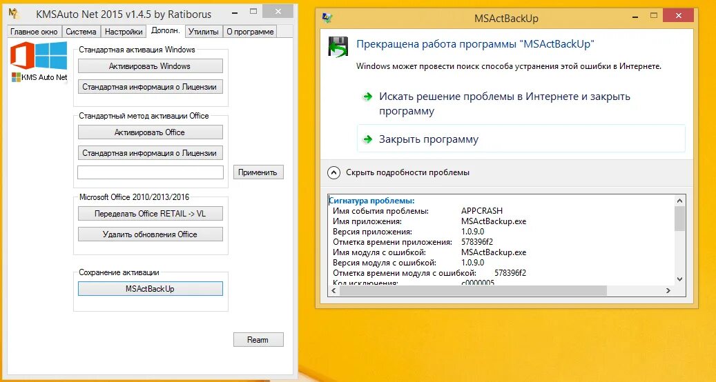Click Удалить обновления Office button
The width and height of the screenshot is (716, 382).
click(x=151, y=234)
